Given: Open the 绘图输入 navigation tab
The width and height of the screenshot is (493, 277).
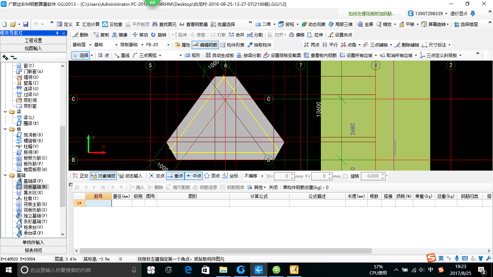Looking at the screenshot, I should click(x=33, y=48).
